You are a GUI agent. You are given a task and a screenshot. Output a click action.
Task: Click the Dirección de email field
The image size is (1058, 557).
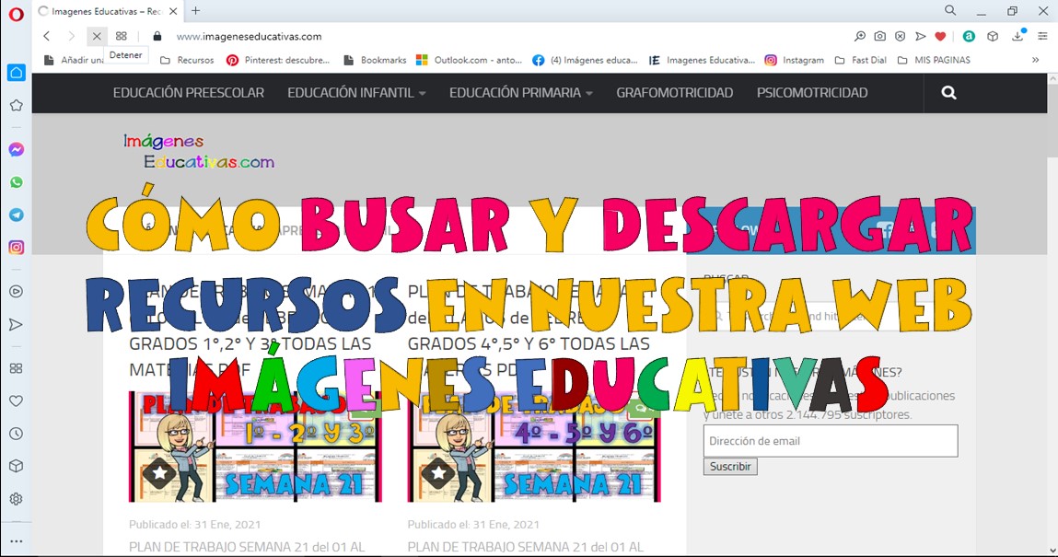point(831,441)
